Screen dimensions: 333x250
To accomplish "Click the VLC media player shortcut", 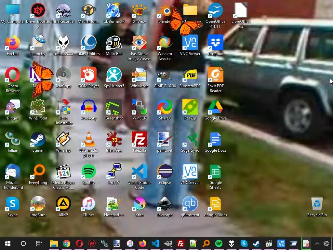I will tap(88, 144).
